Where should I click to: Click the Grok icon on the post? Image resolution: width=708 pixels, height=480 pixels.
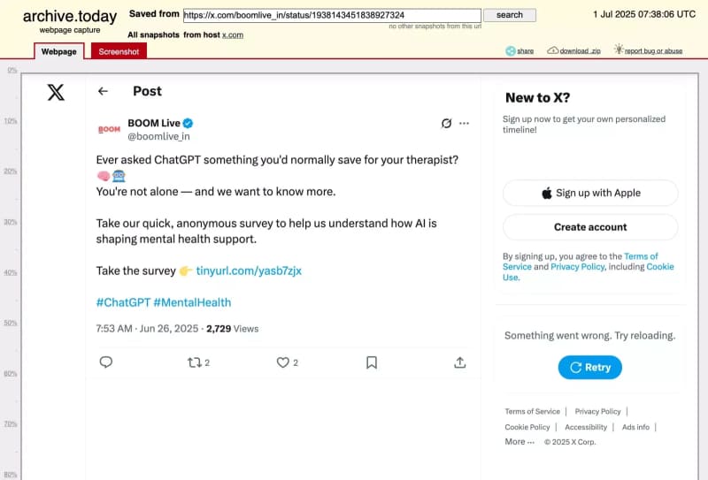(447, 123)
